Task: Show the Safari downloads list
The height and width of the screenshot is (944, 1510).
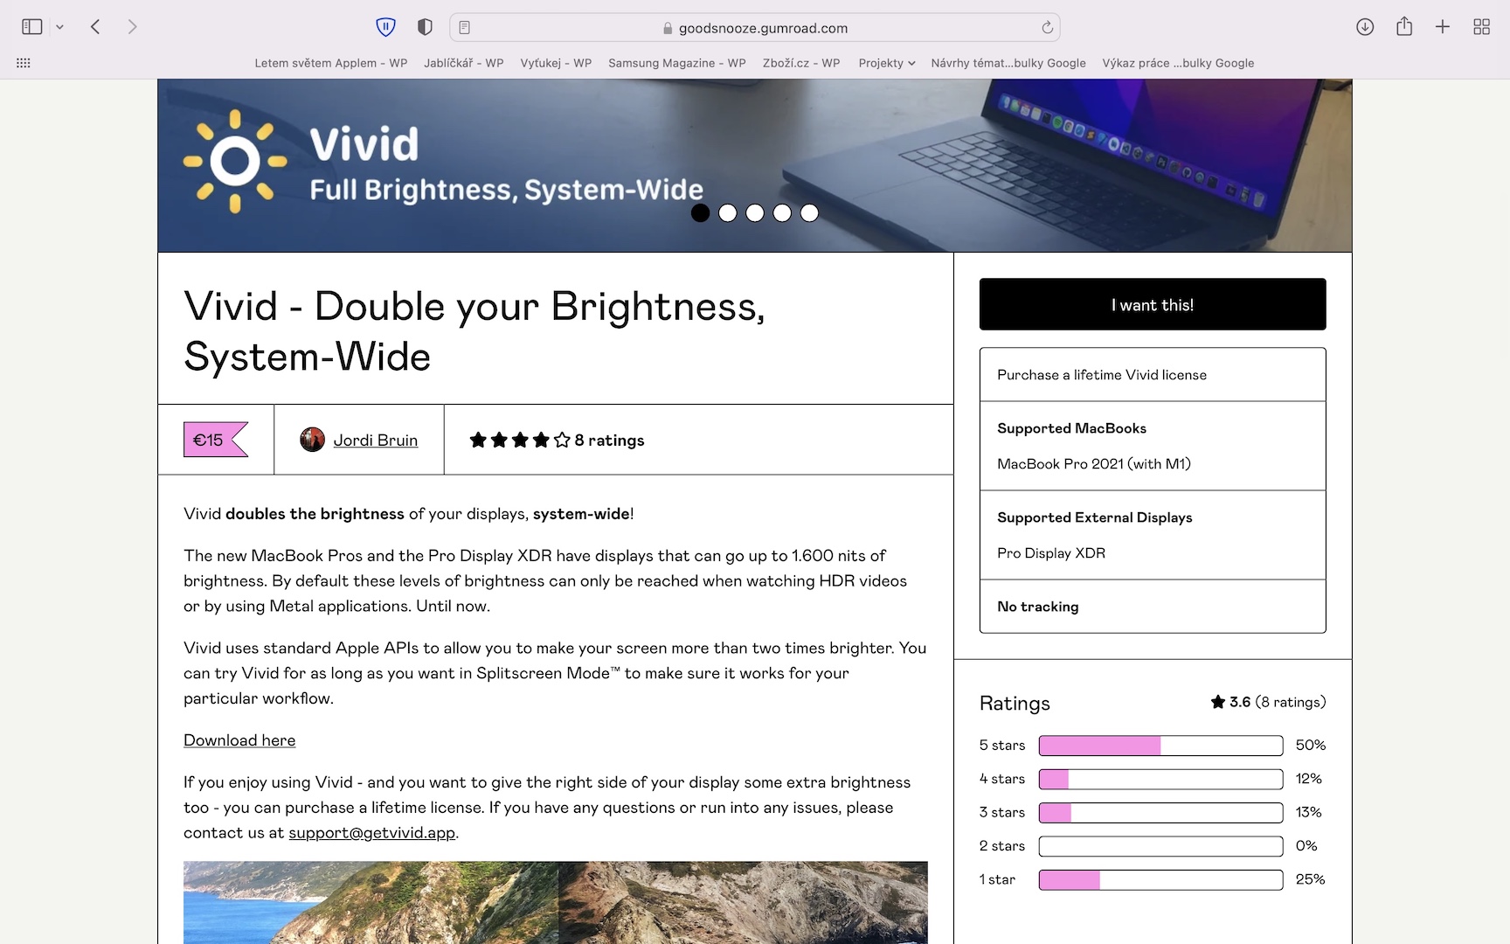Action: click(x=1365, y=27)
